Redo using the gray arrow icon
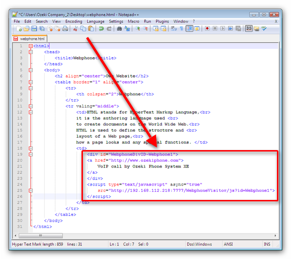The width and height of the screenshot is (291, 259). tap(109, 29)
